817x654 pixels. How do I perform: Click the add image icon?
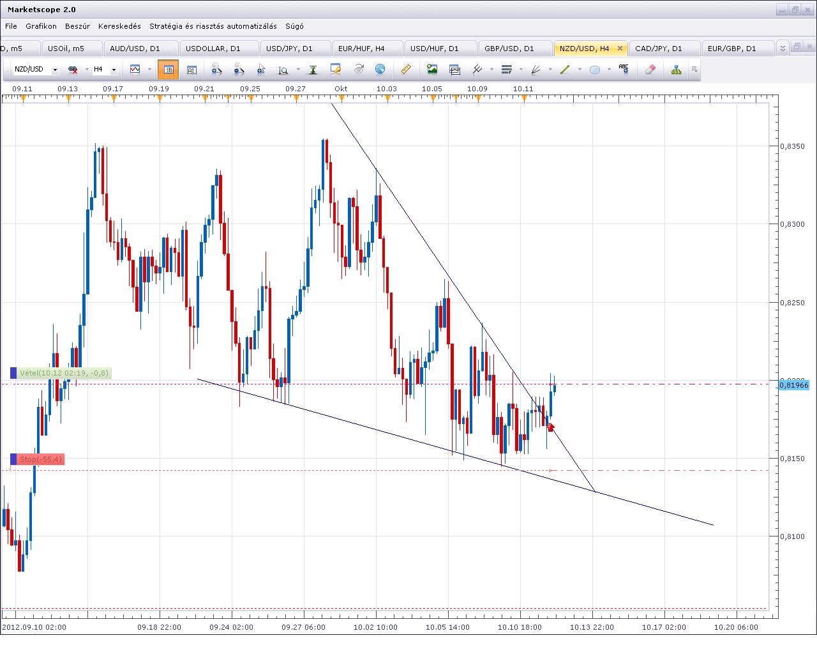432,69
